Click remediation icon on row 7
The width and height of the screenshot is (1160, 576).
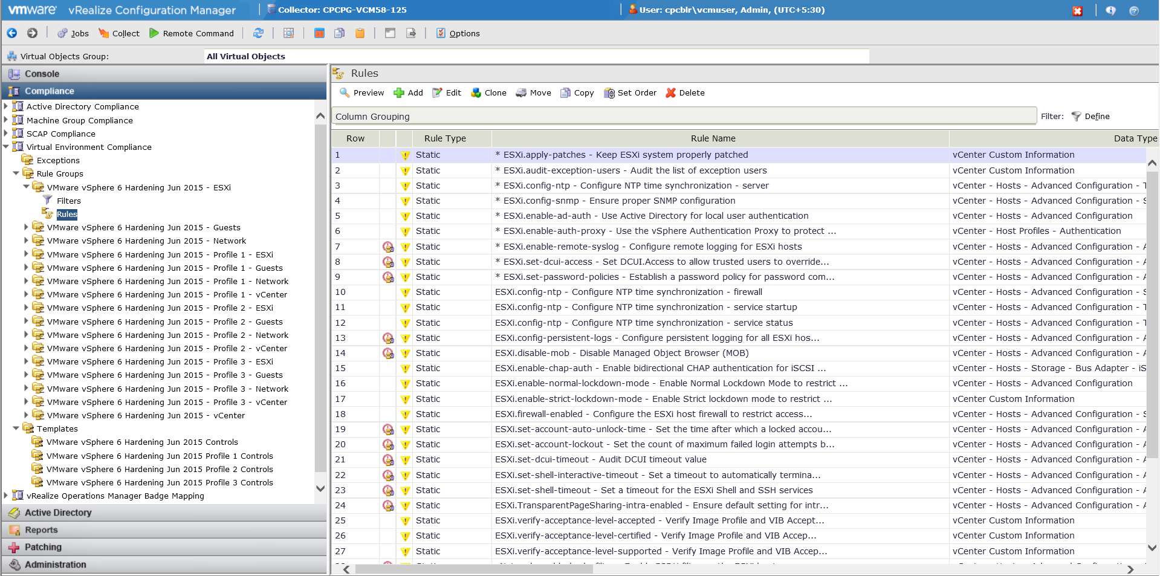pos(388,247)
